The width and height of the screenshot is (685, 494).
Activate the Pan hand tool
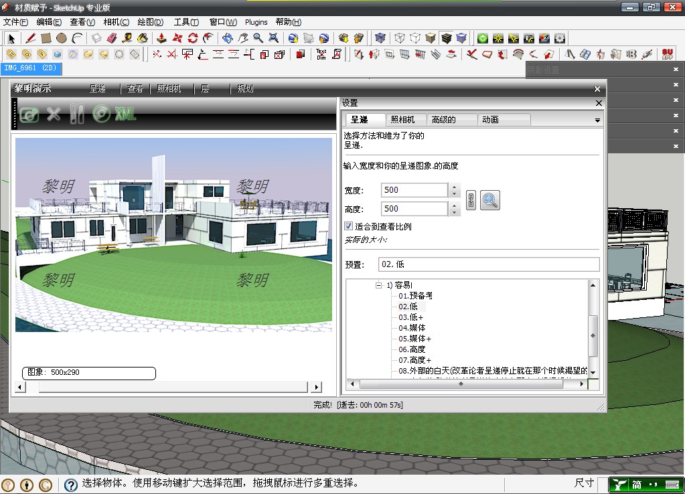coord(243,38)
